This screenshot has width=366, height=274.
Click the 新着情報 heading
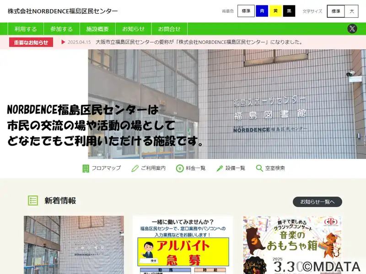coord(60,200)
